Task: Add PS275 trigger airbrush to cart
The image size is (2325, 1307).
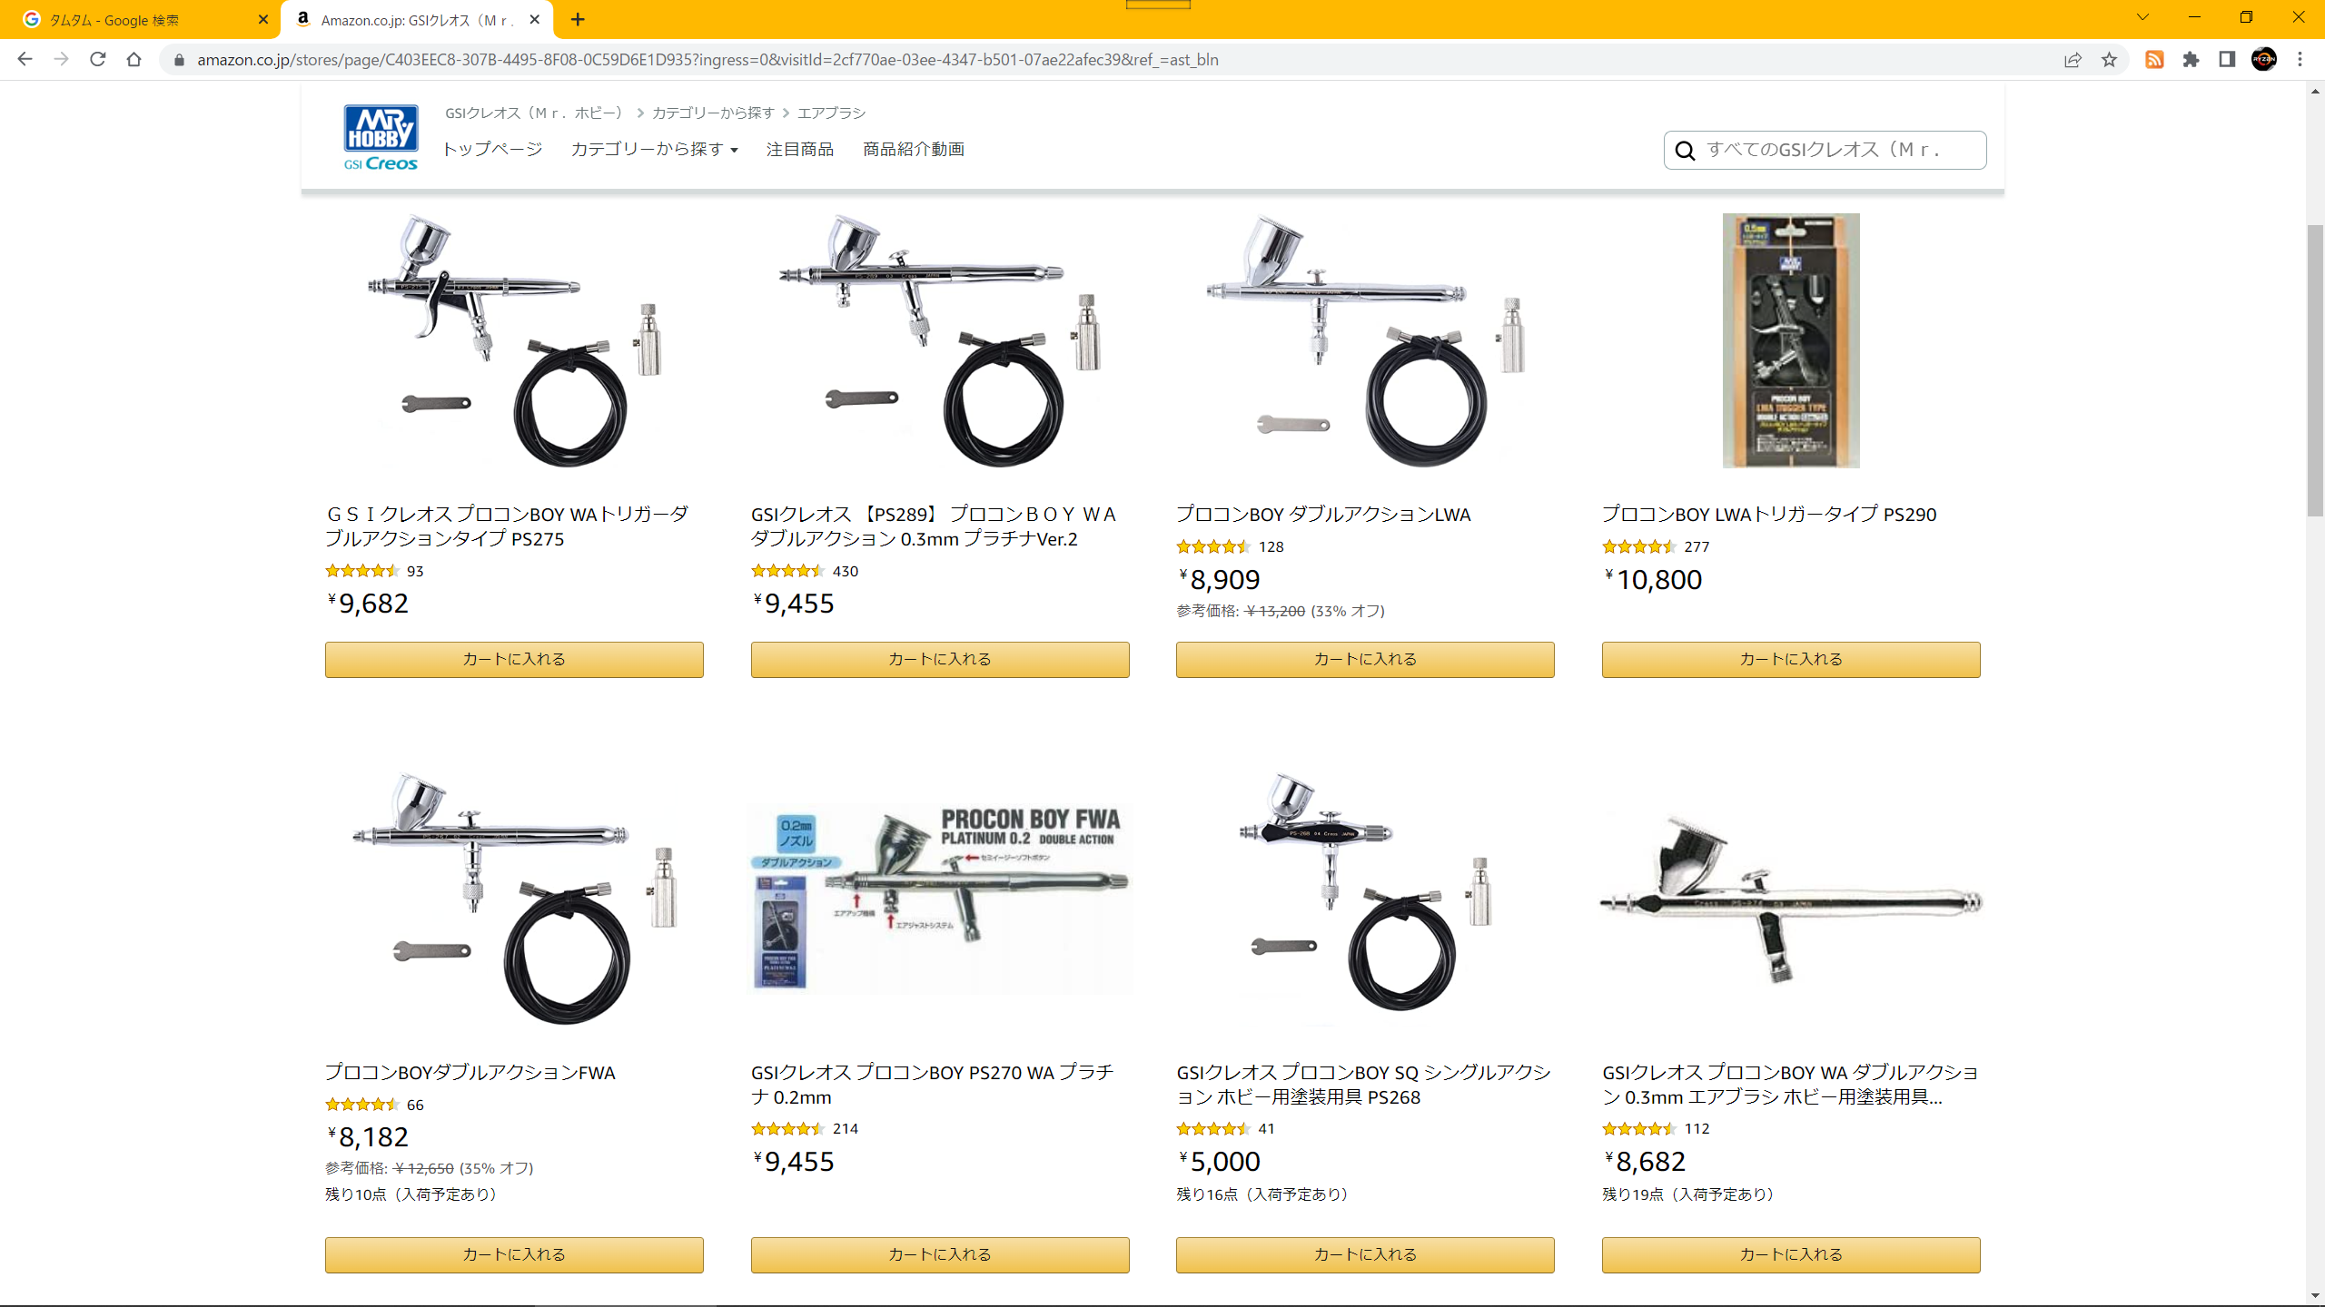Action: click(x=514, y=659)
